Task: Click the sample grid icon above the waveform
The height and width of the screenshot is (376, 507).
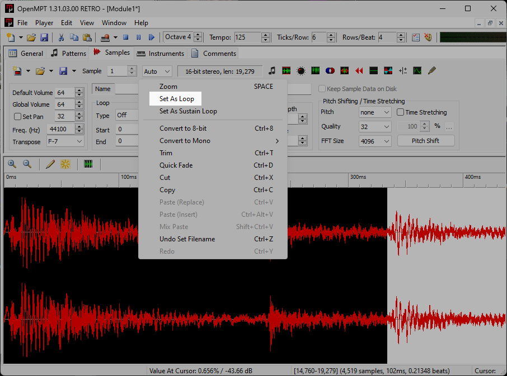Action: coord(88,164)
